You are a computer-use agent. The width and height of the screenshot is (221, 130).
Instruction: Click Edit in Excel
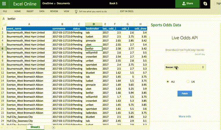click(x=127, y=12)
